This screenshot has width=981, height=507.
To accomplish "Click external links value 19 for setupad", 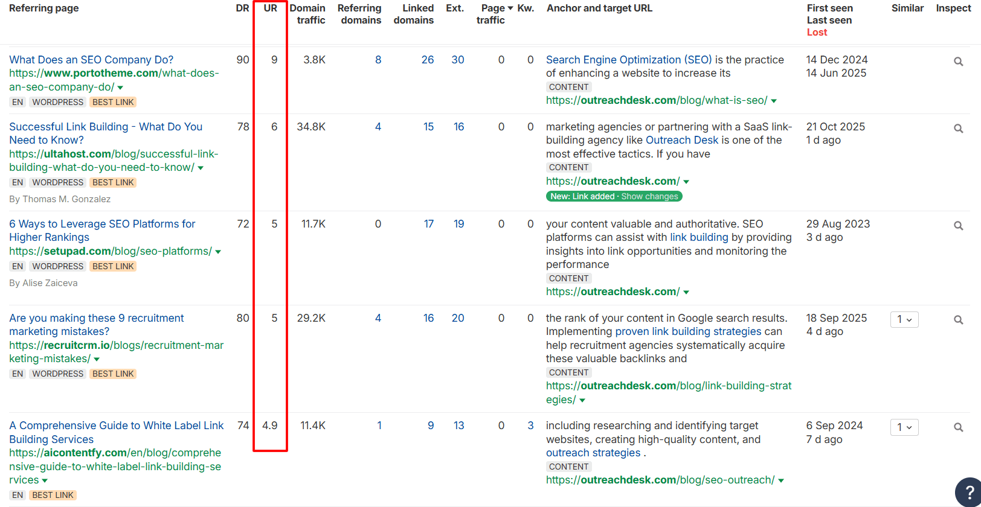I will click(458, 224).
